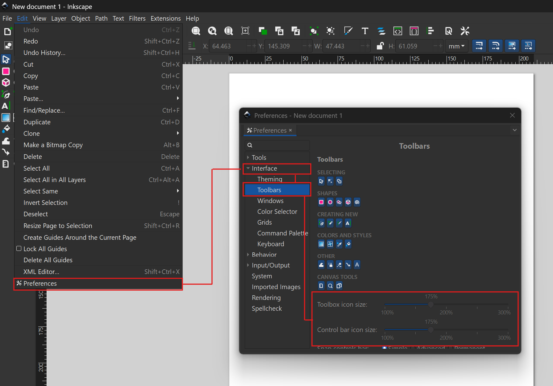Click Zoom to fit drawing icon

[x=212, y=31]
